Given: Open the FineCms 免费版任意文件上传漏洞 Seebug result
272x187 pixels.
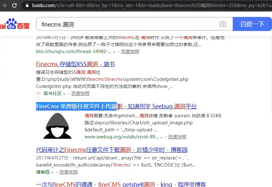Looking at the screenshot, I should click(116, 106).
